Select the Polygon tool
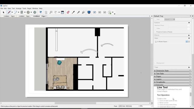The width and height of the screenshot is (194, 109). (35, 12)
